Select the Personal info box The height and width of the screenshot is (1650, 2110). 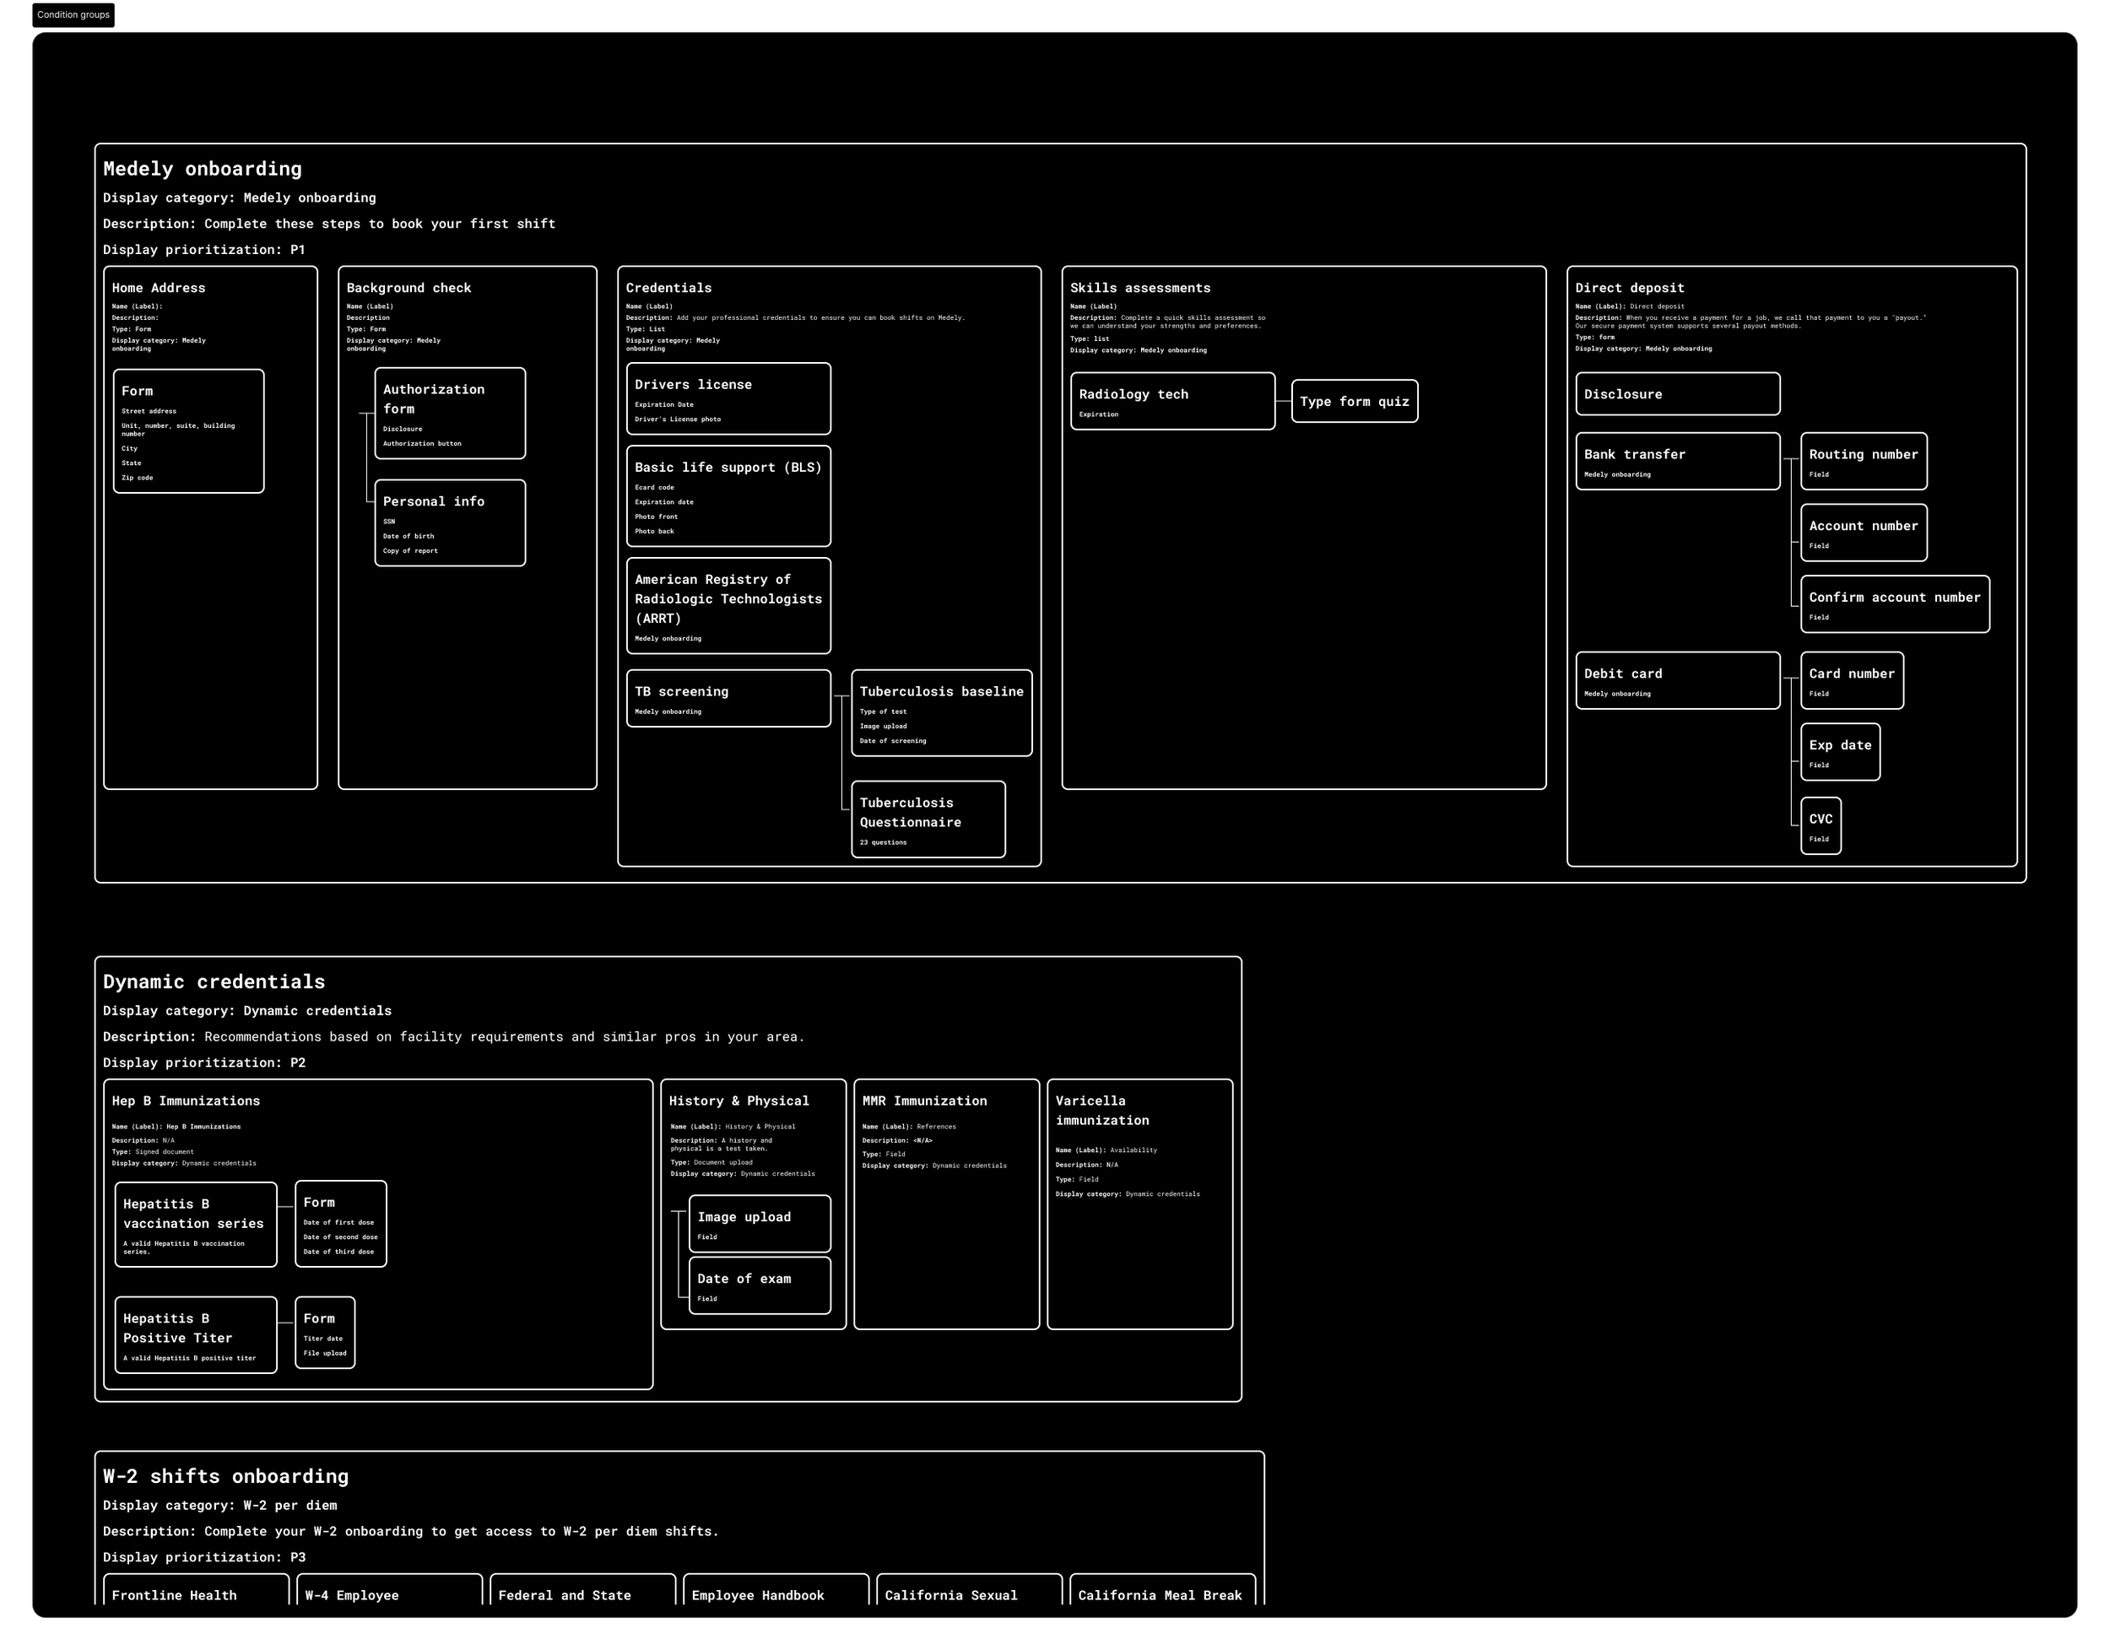tap(449, 522)
